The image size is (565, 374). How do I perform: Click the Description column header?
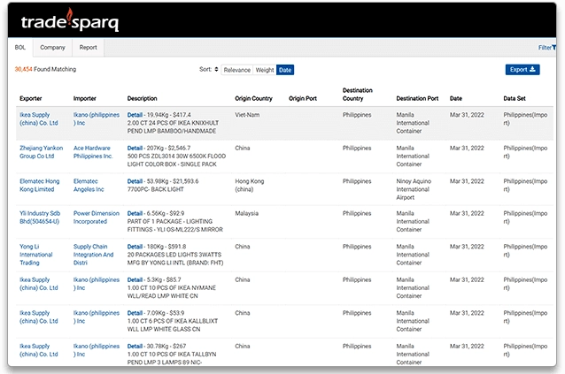[142, 98]
